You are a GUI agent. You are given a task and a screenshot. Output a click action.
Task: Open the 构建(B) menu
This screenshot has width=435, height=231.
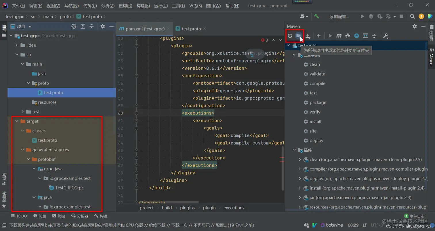coord(143,6)
